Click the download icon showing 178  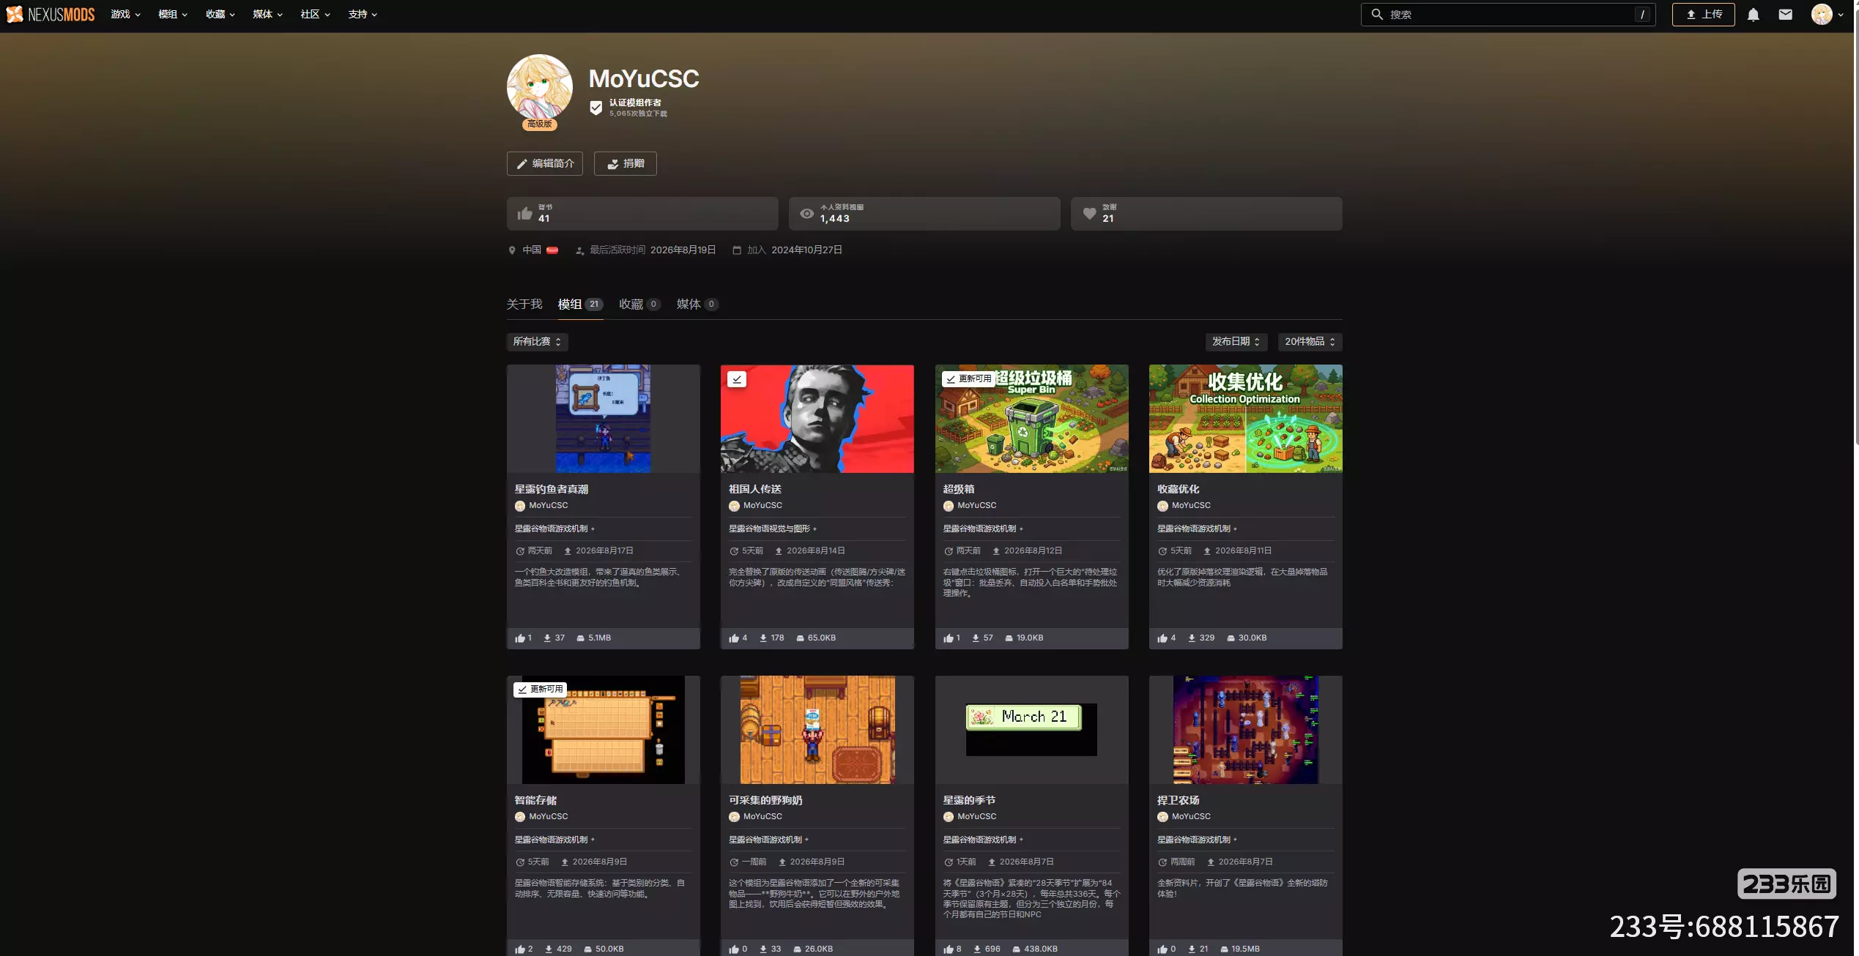coord(763,638)
